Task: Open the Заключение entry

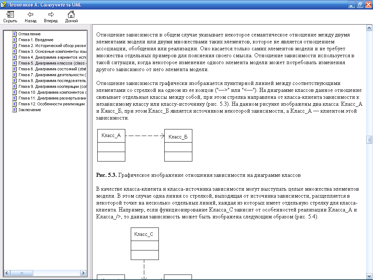Action: tap(30, 110)
